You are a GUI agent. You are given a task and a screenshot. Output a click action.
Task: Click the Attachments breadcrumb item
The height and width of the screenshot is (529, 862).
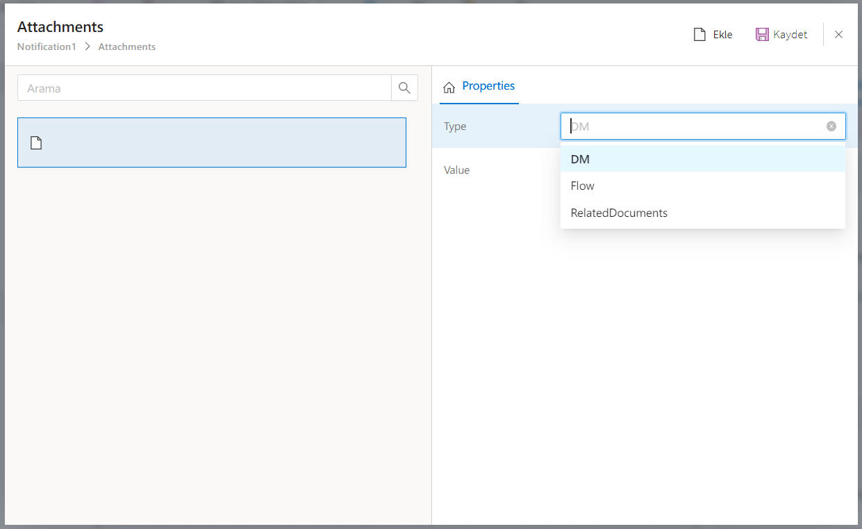click(127, 47)
